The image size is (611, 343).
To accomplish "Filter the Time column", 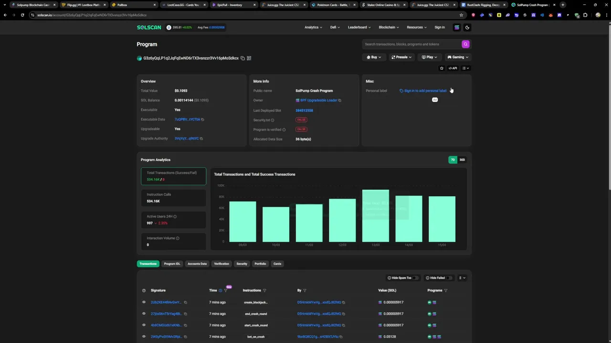I will coord(226,291).
